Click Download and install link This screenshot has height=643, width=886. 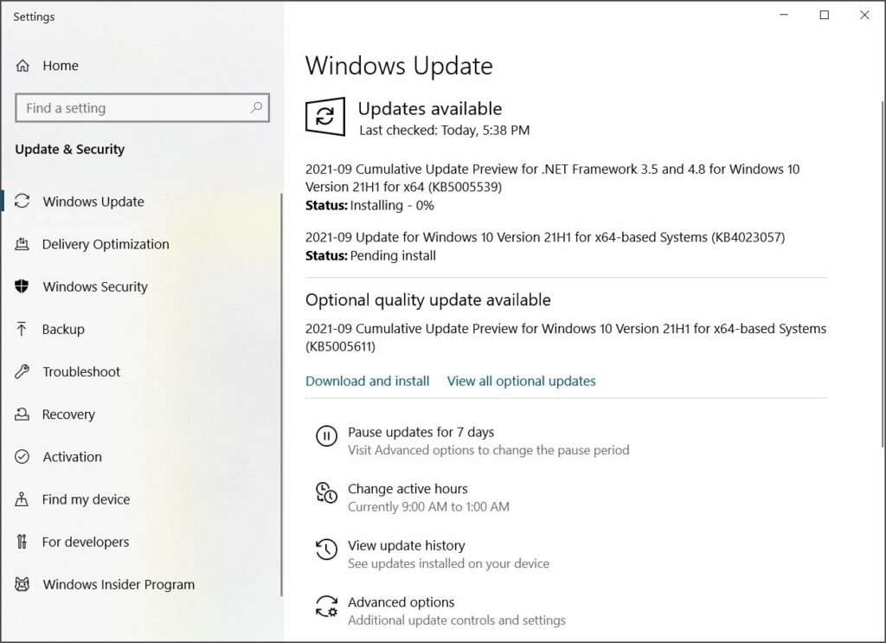[367, 381]
